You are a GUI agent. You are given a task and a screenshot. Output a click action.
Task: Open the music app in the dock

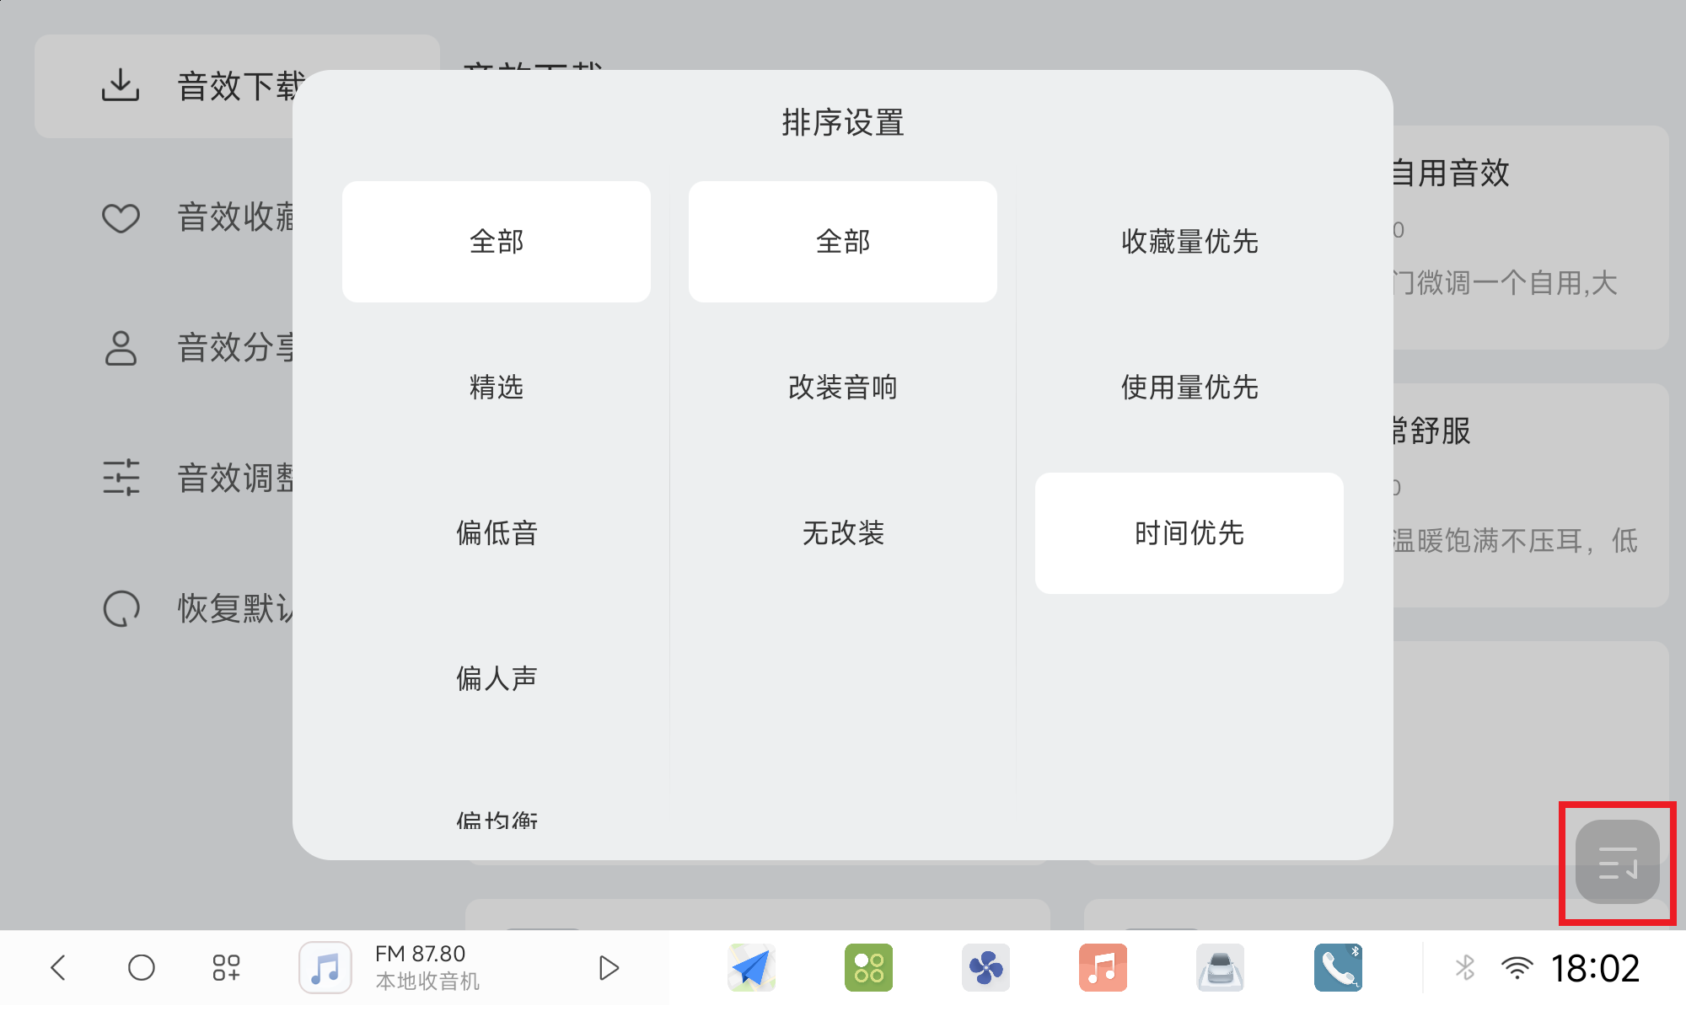point(1103,967)
